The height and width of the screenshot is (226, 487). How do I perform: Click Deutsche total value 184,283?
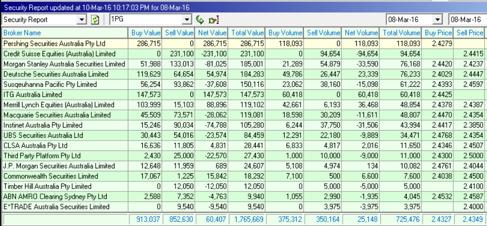[246, 74]
